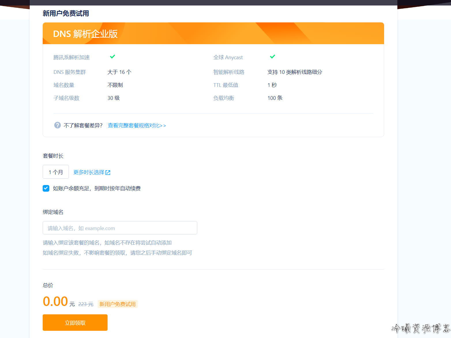The height and width of the screenshot is (338, 451).
Task: Focus the 绑定域名 input field
Action: pos(120,228)
